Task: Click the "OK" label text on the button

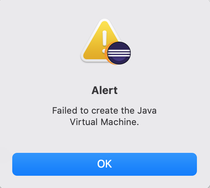Action: (105, 164)
